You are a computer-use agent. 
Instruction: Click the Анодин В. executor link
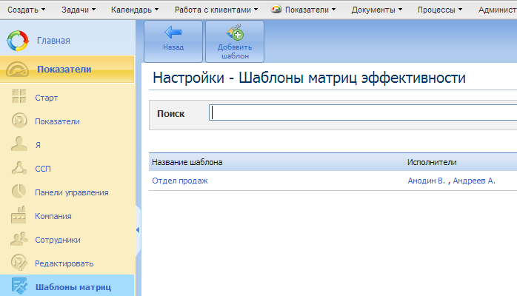pos(427,181)
